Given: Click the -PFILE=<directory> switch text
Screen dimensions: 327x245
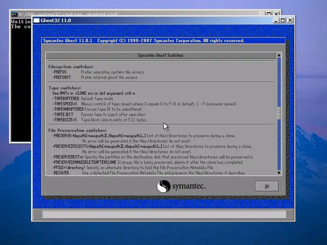Looking at the screenshot, I should point(69,168).
